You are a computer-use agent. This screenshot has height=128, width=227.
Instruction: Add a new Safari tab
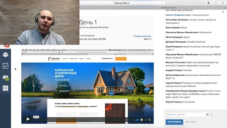pyautogui.click(x=225, y=7)
